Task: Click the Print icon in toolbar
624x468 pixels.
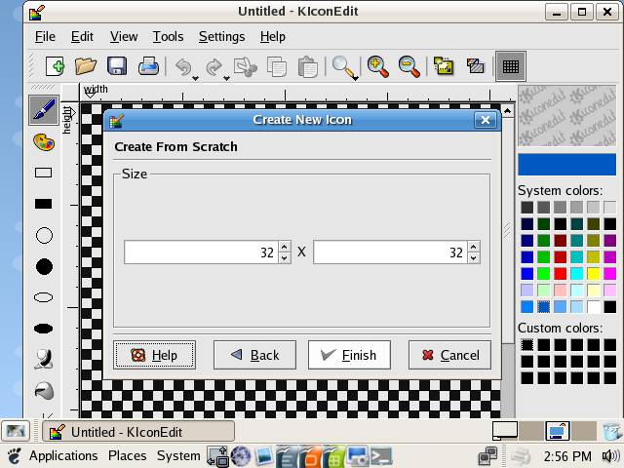Action: coord(148,66)
